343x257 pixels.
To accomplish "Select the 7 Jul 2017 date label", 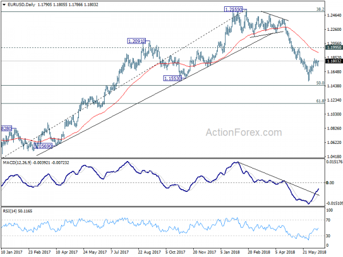I will pyautogui.click(x=119, y=252).
